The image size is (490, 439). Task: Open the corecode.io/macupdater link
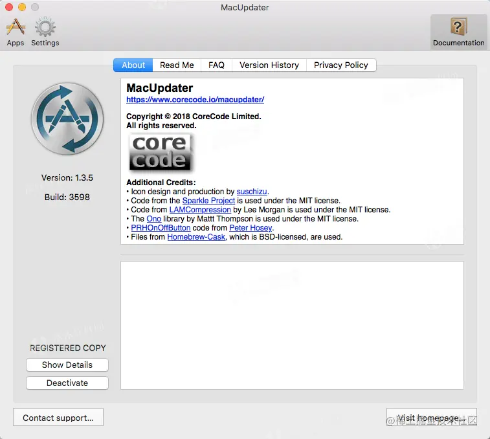pos(195,100)
